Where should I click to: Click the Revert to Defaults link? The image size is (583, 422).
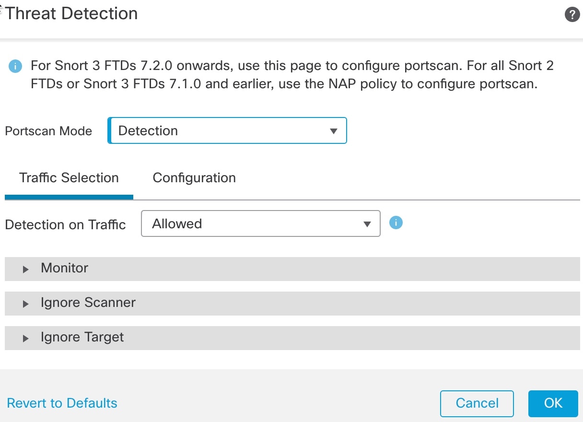tap(62, 403)
